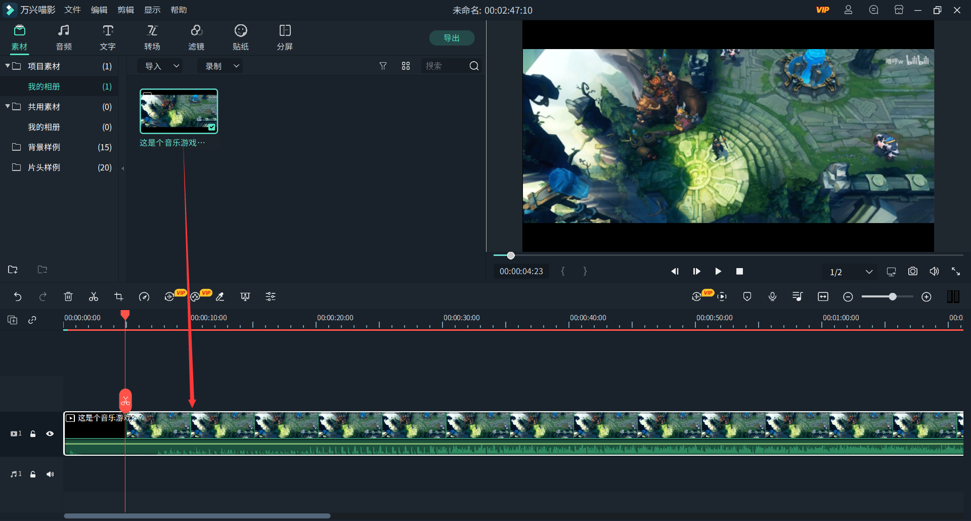Screen dimensions: 971x521
Task: Click the search magnifier icon
Action: pos(474,66)
